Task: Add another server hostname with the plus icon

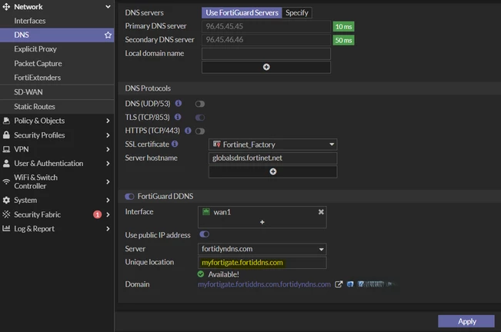Action: 273,171
